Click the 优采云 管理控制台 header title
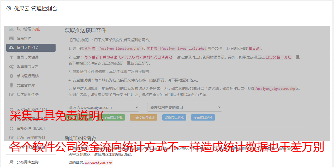The image size is (334, 167). [35, 9]
